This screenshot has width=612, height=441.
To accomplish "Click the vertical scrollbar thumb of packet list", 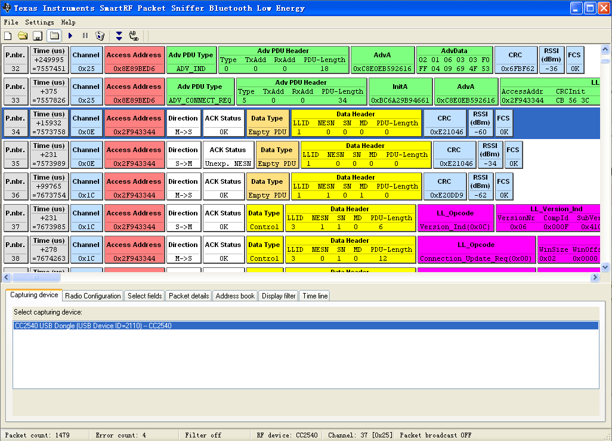I will point(605,61).
